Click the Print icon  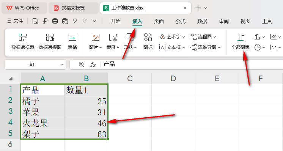click(55, 21)
